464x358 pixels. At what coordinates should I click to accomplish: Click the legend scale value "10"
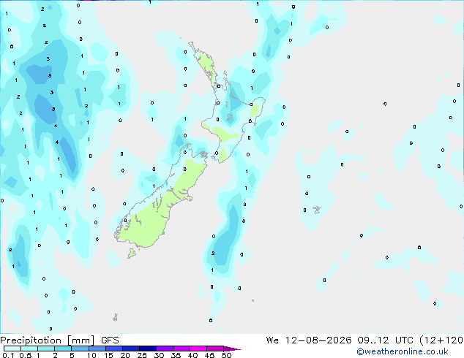pyautogui.click(x=91, y=355)
